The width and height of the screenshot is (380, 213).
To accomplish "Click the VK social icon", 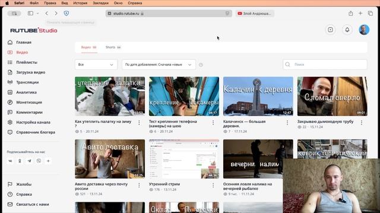I will click(x=10, y=161).
